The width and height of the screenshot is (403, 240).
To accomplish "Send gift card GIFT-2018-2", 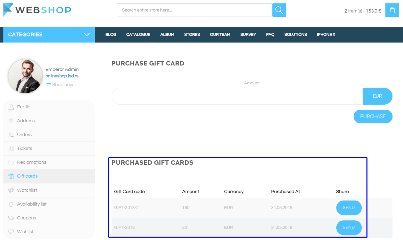I will pos(349,208).
